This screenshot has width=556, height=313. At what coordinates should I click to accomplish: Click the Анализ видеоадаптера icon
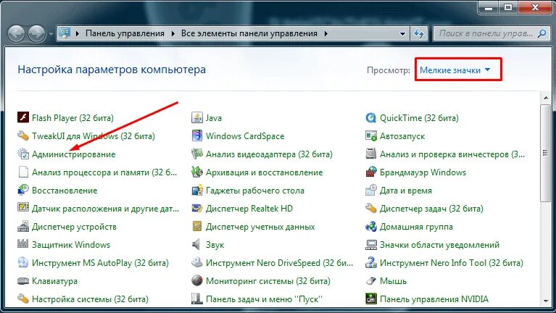click(196, 154)
